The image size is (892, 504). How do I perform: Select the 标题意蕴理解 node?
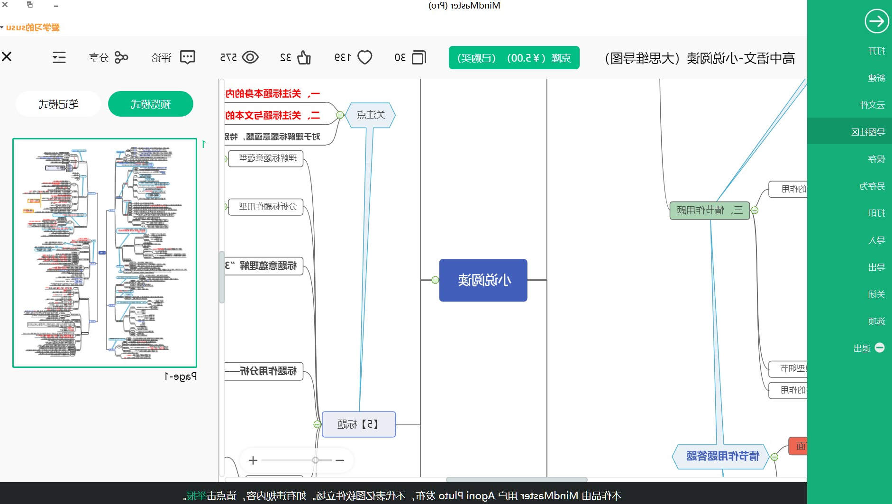(264, 266)
